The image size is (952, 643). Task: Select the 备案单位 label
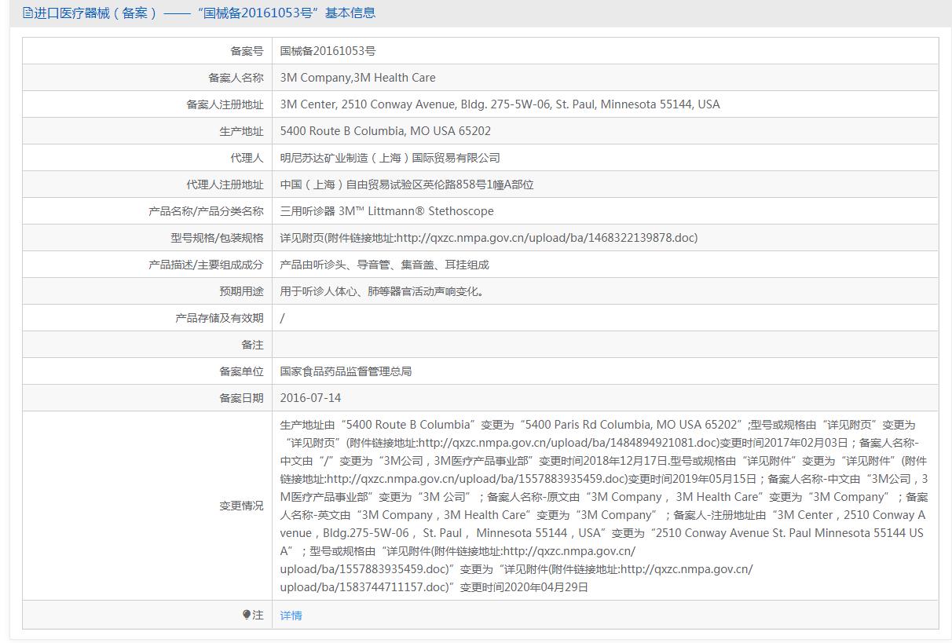click(x=241, y=371)
